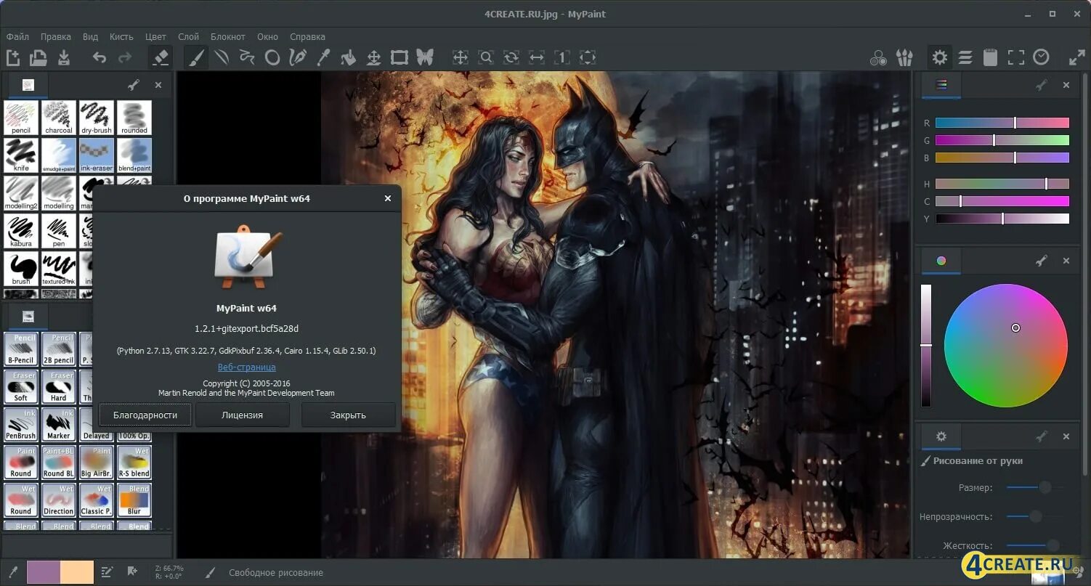The height and width of the screenshot is (586, 1091).
Task: Toggle fullscreen with the diagonal arrows icon
Action: (x=1077, y=57)
